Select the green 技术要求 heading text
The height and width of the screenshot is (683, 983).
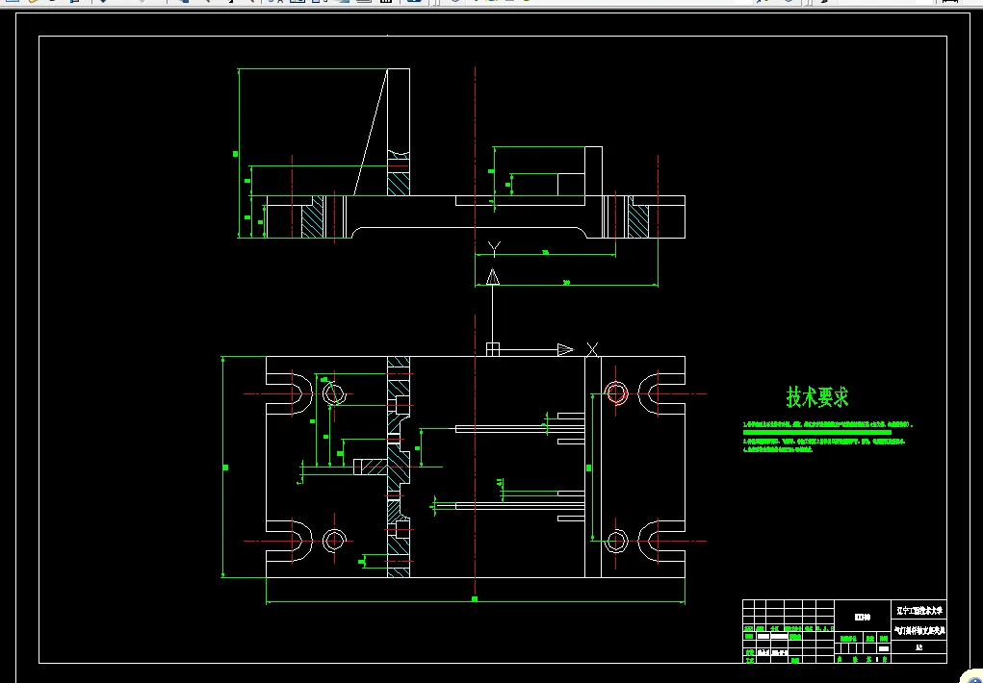(x=816, y=396)
